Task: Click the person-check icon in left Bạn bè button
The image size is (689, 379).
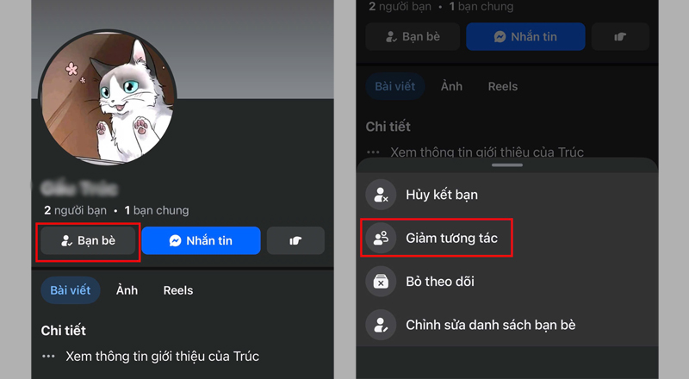Action: pyautogui.click(x=67, y=240)
